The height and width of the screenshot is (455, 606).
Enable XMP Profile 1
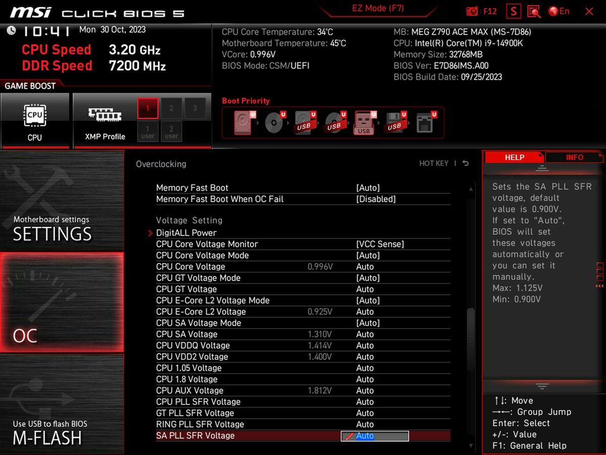click(x=148, y=108)
